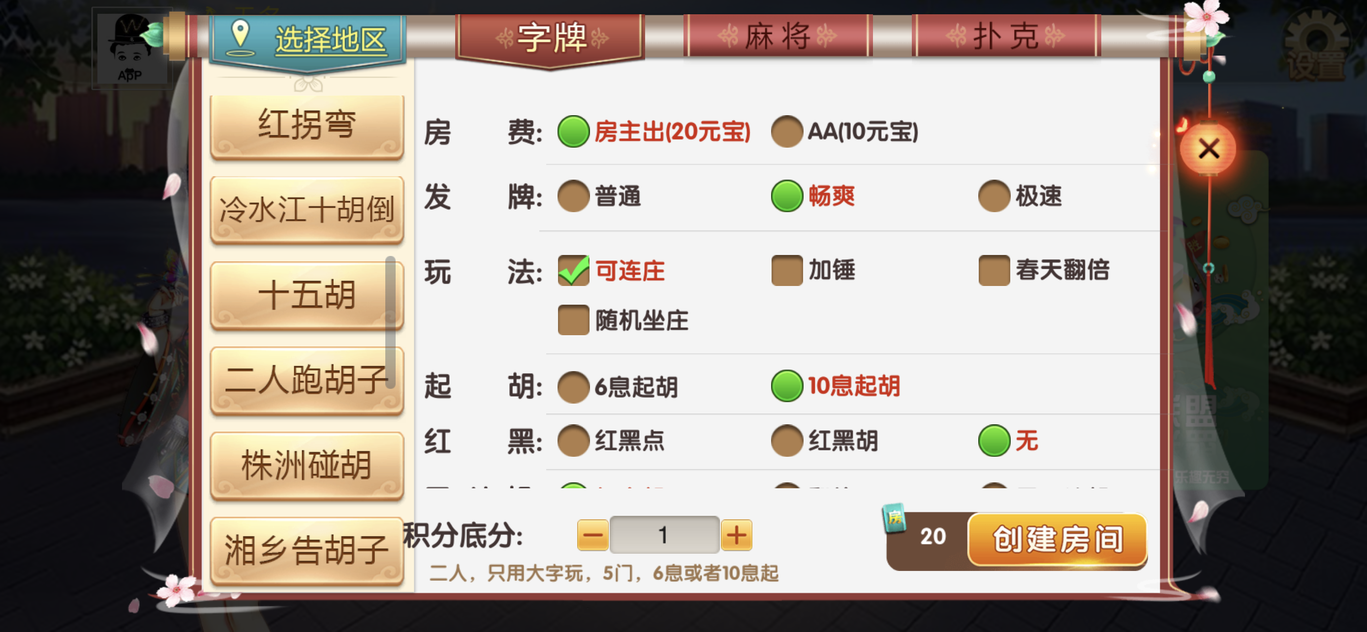The height and width of the screenshot is (632, 1367).
Task: Click the room card icon beside 20
Action: coord(895,517)
